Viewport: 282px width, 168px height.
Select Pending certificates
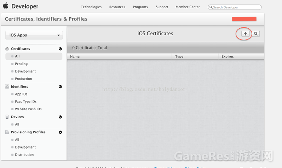21,64
